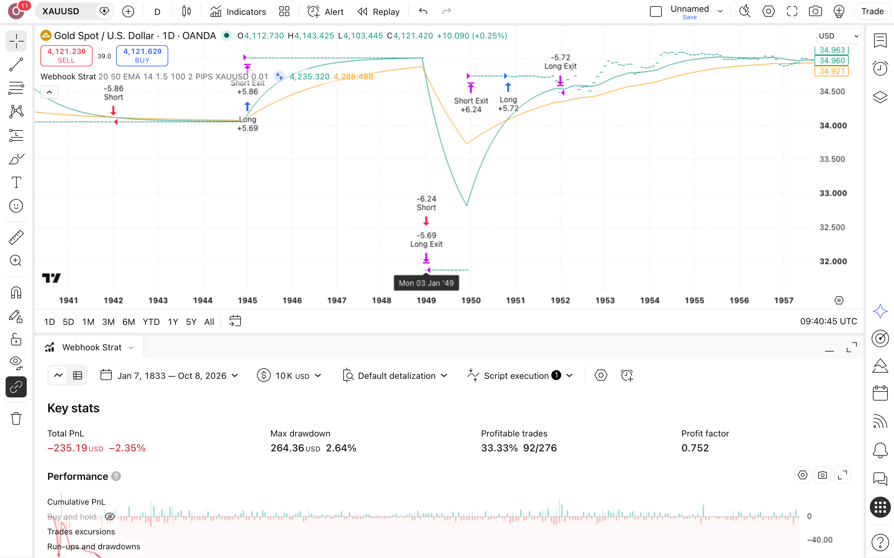Image resolution: width=894 pixels, height=558 pixels.
Task: Open the USD currency selector on price scale
Action: pos(838,36)
